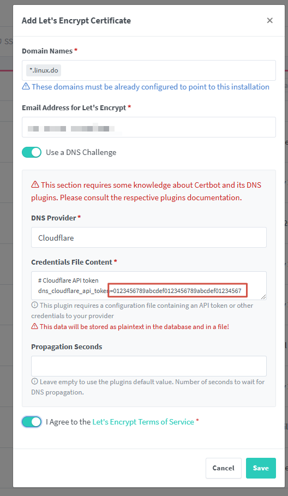Open the DNS Provider Cloudflare dropdown
The width and height of the screenshot is (288, 496).
click(x=149, y=237)
